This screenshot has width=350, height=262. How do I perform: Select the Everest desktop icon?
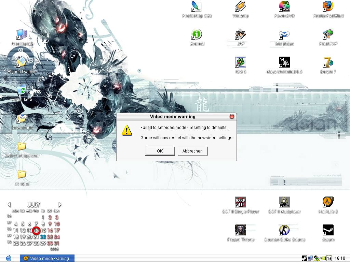pyautogui.click(x=197, y=34)
